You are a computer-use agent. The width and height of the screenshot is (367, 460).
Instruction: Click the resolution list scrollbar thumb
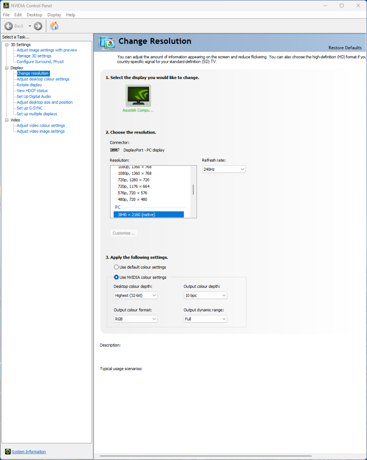[193, 190]
